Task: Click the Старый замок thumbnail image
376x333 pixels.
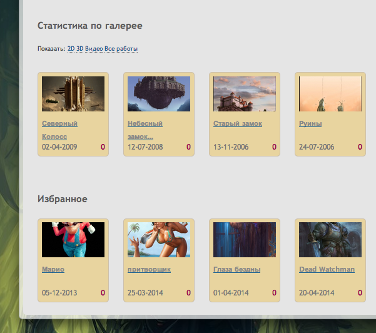Action: [x=245, y=94]
